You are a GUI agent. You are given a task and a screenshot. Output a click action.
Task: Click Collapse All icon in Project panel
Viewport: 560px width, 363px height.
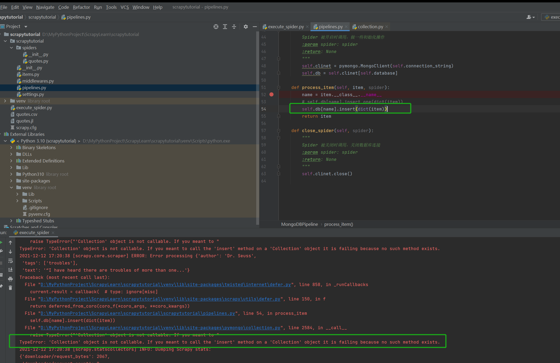[x=234, y=27]
